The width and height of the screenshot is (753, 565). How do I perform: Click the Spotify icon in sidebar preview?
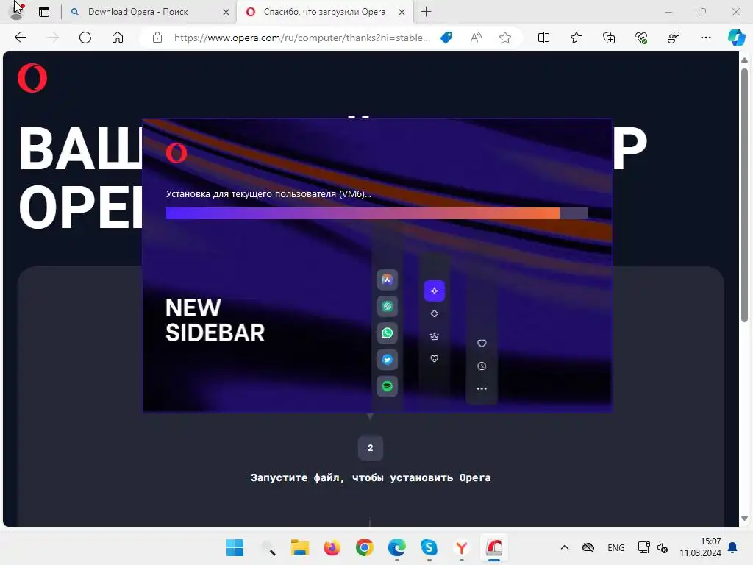pos(387,386)
